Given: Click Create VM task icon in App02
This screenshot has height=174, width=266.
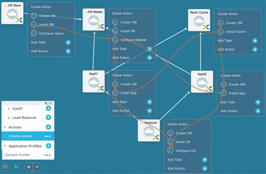Looking at the screenshot, I should pos(223,85).
